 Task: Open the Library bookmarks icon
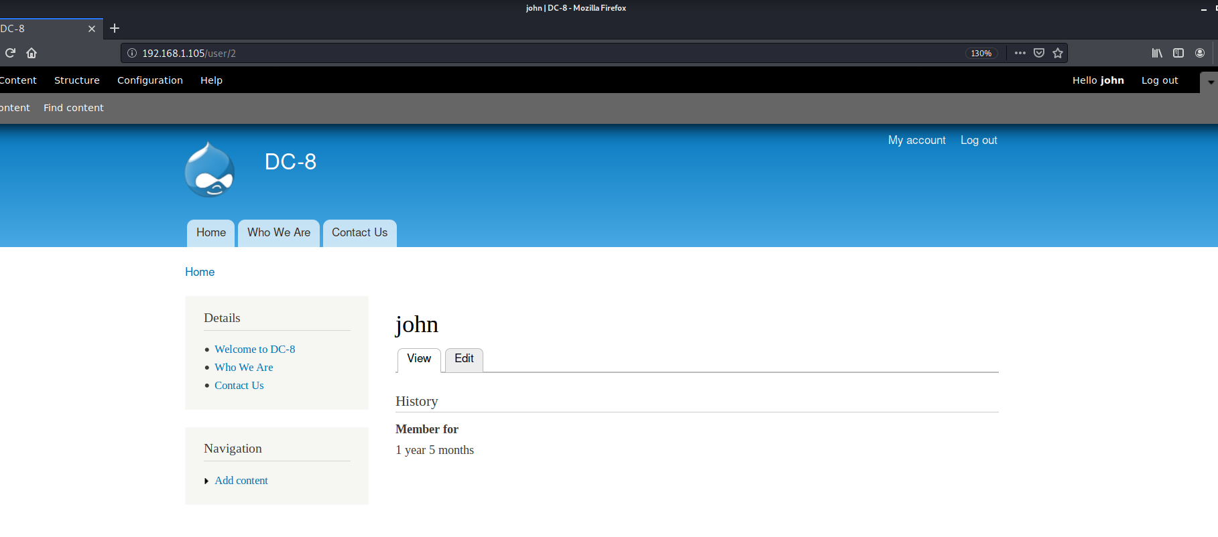tap(1157, 53)
